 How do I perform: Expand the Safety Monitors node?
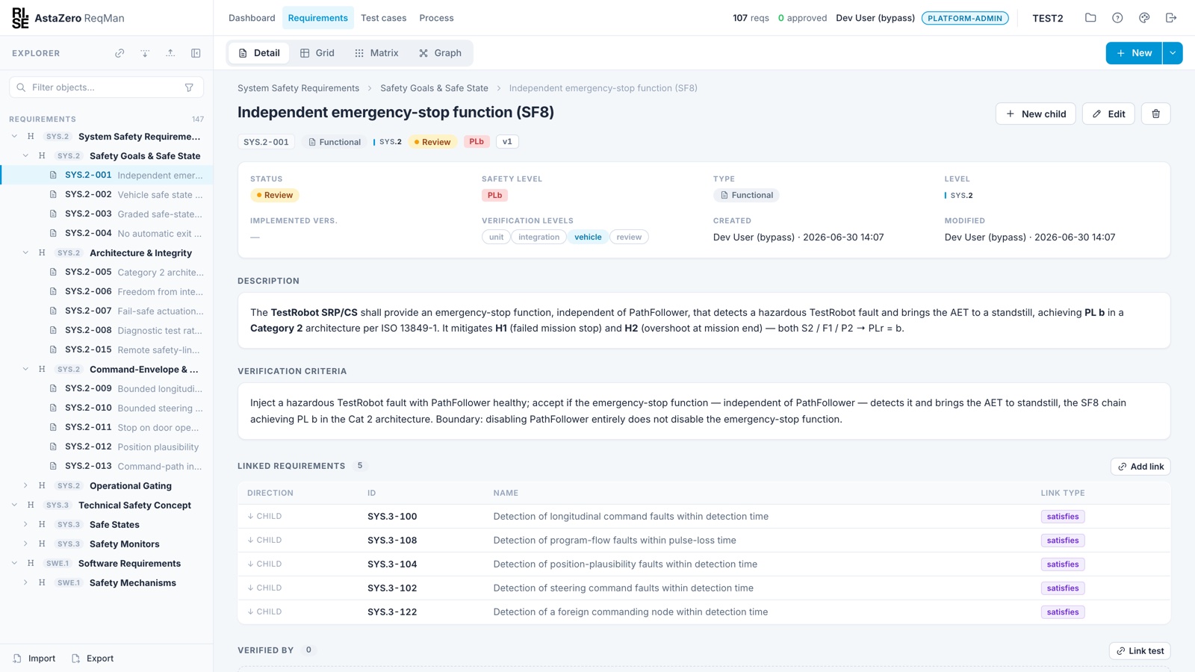click(25, 544)
